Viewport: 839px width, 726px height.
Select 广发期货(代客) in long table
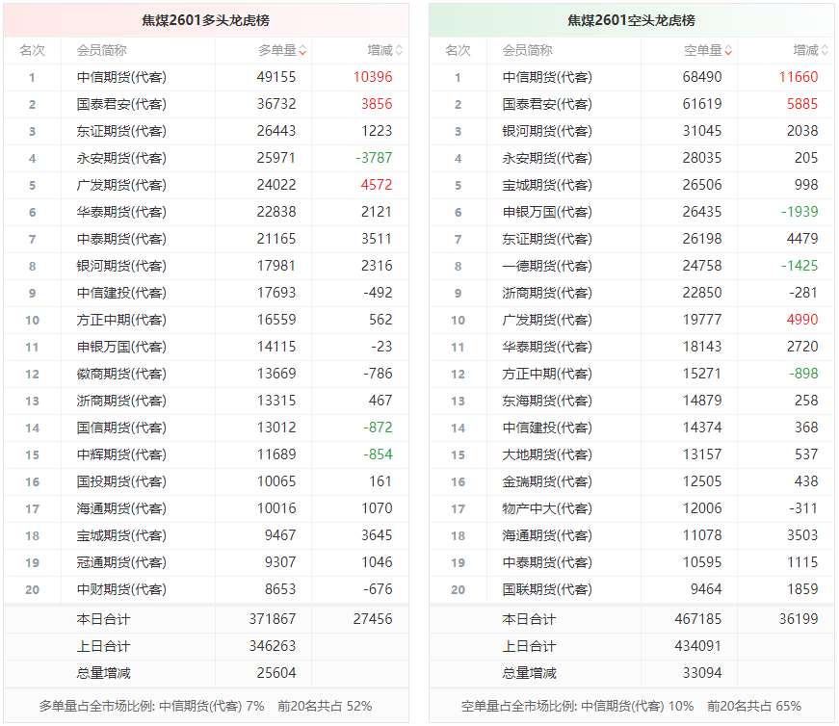coord(121,185)
